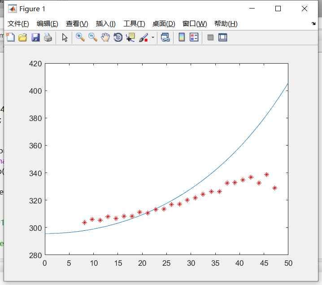Screen dimensions: 322x285
Task: Click the dock figure arrow at menu bar right
Action: (x=313, y=23)
